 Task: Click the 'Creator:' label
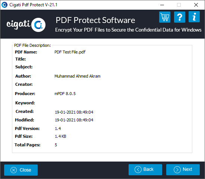[x=24, y=84]
